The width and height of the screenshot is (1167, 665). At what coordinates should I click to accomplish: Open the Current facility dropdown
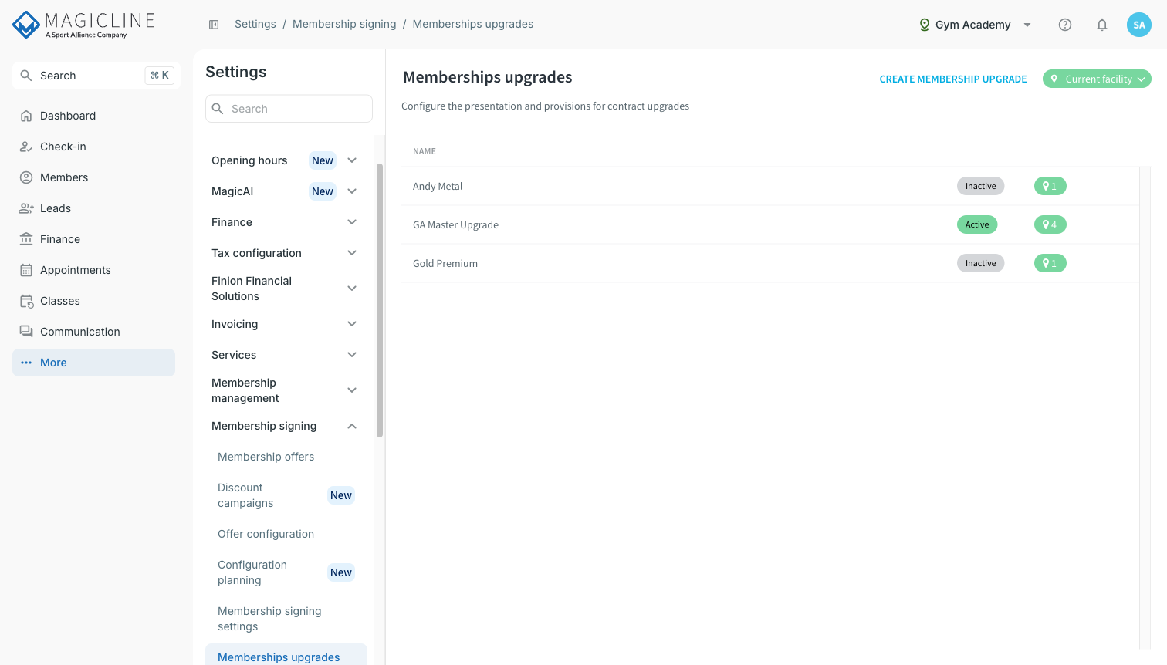[x=1097, y=79]
